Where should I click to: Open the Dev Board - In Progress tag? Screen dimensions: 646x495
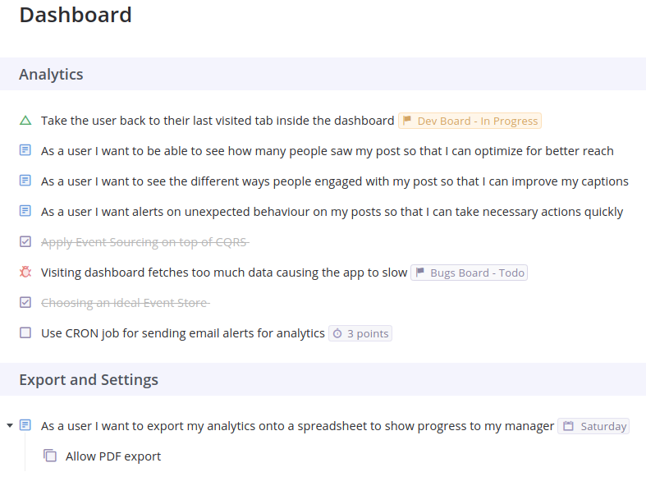(x=470, y=121)
